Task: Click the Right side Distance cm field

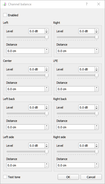Action: point(76,165)
